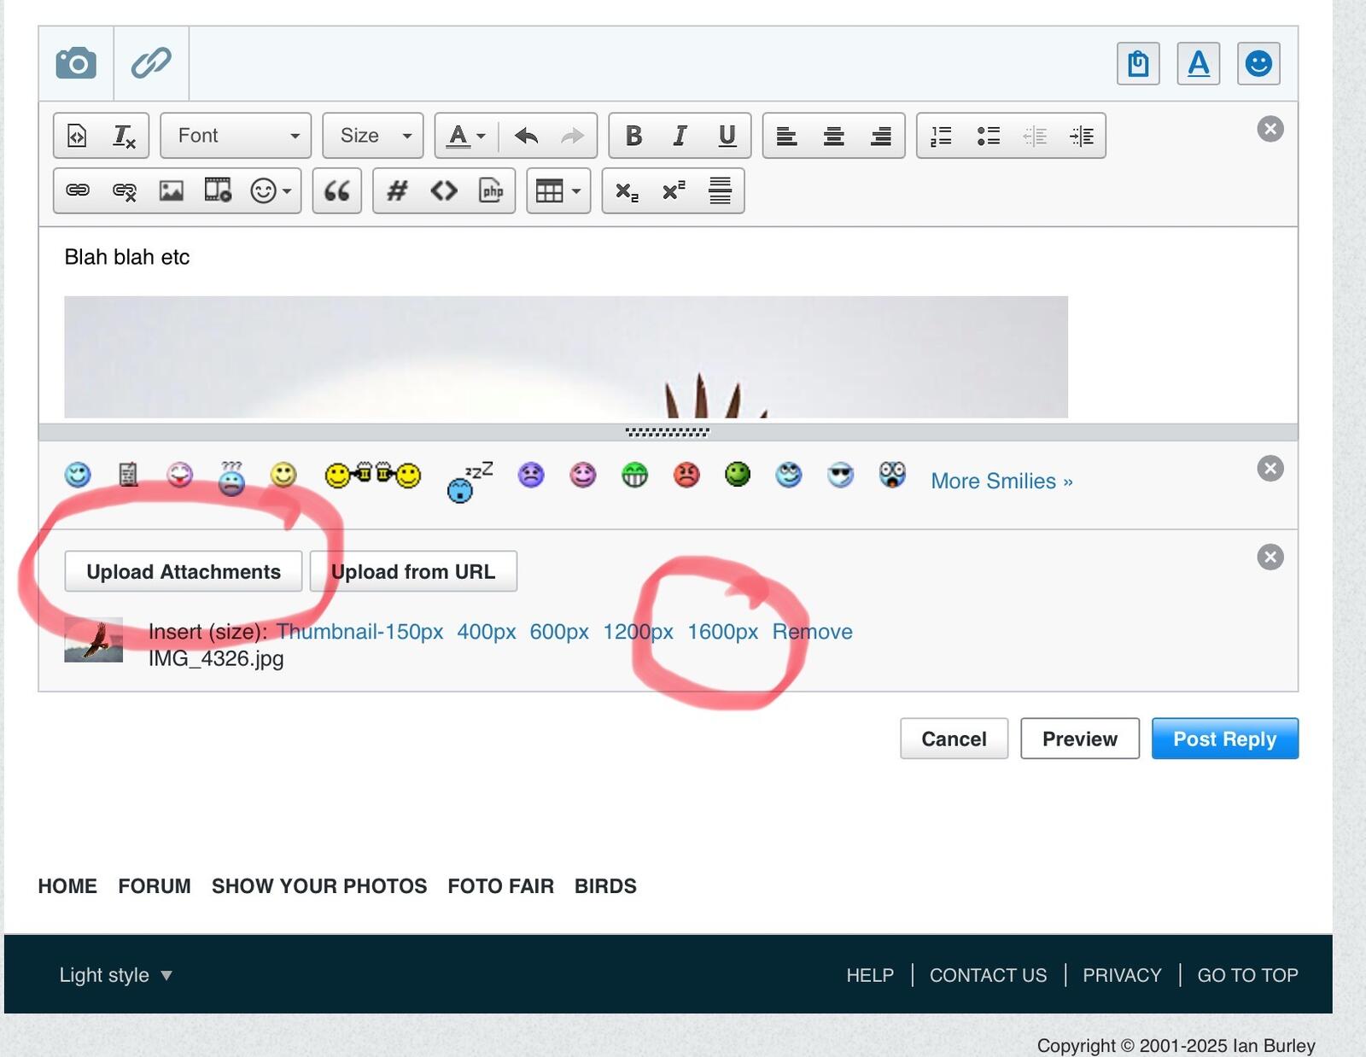Click the Upload Attachments button
Screen dimensions: 1366x1057
pos(184,571)
